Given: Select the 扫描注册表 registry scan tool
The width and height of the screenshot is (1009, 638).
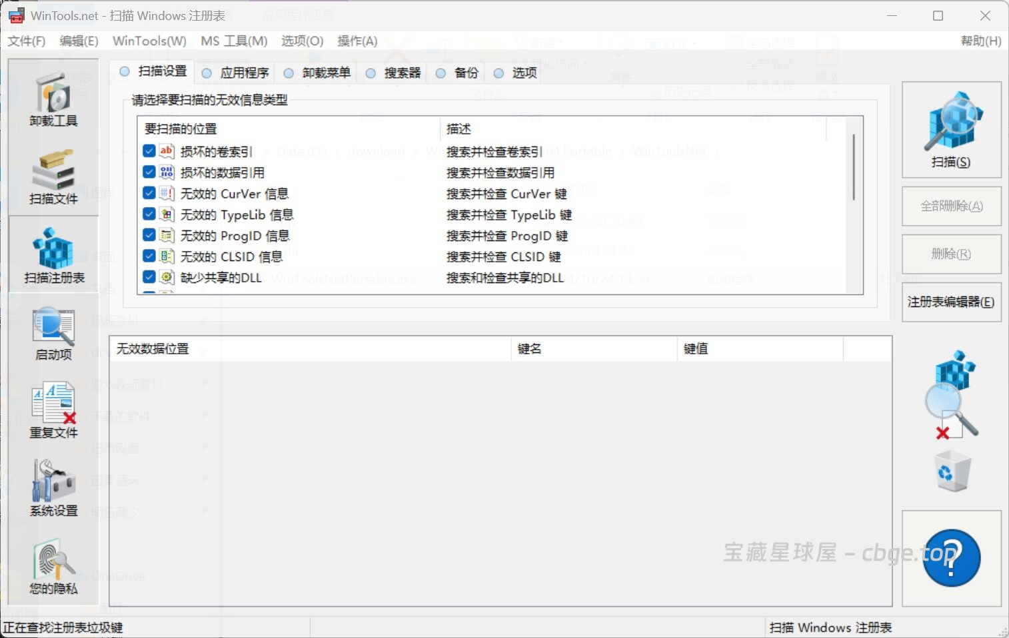Looking at the screenshot, I should pyautogui.click(x=54, y=255).
